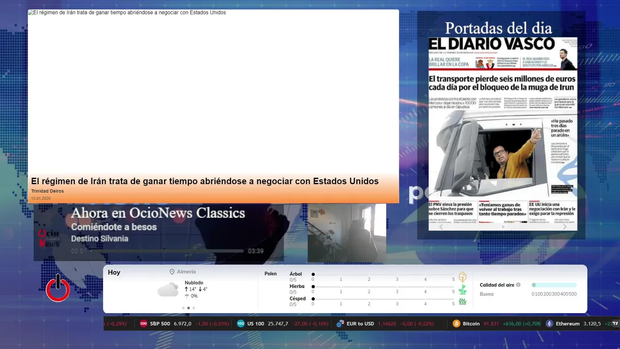Click the Césped pollen level slider

click(383, 299)
